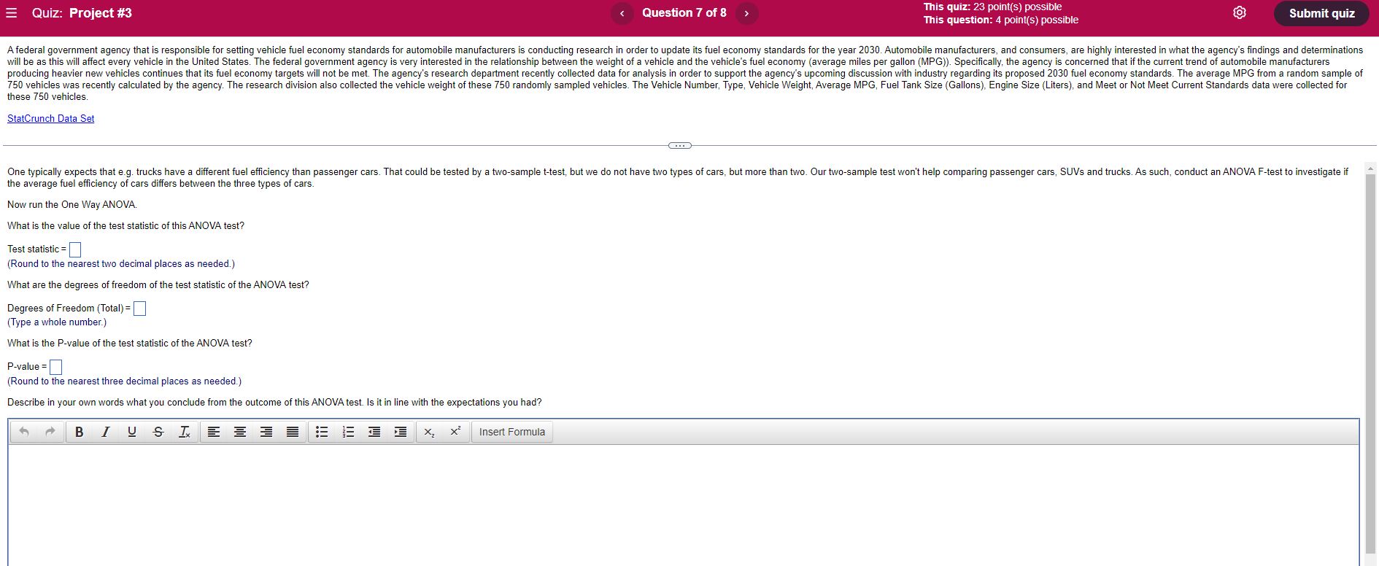Click the scrollbar up arrow
This screenshot has height=566, width=1379.
coord(1370,168)
